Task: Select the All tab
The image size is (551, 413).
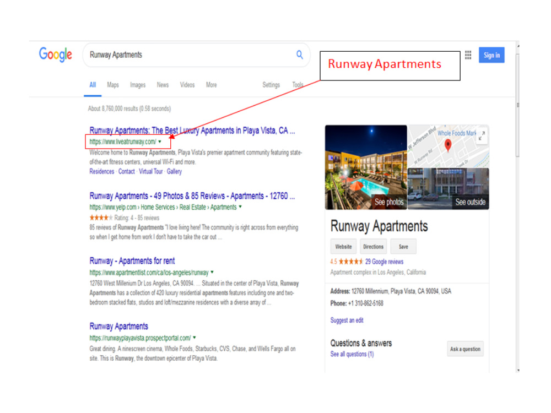Action: tap(93, 85)
